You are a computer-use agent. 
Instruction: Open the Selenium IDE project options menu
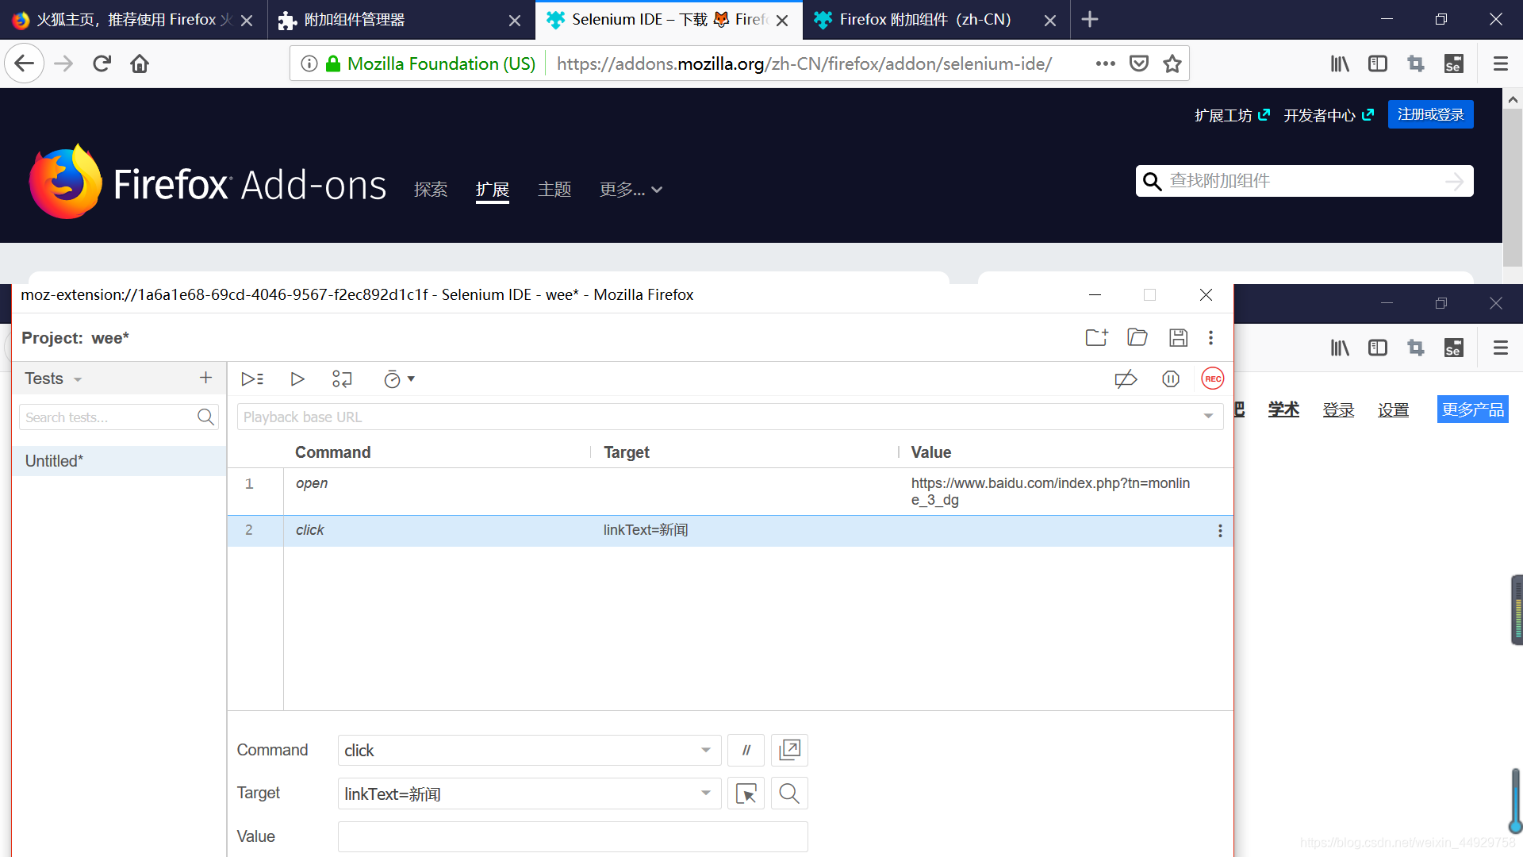click(x=1210, y=337)
